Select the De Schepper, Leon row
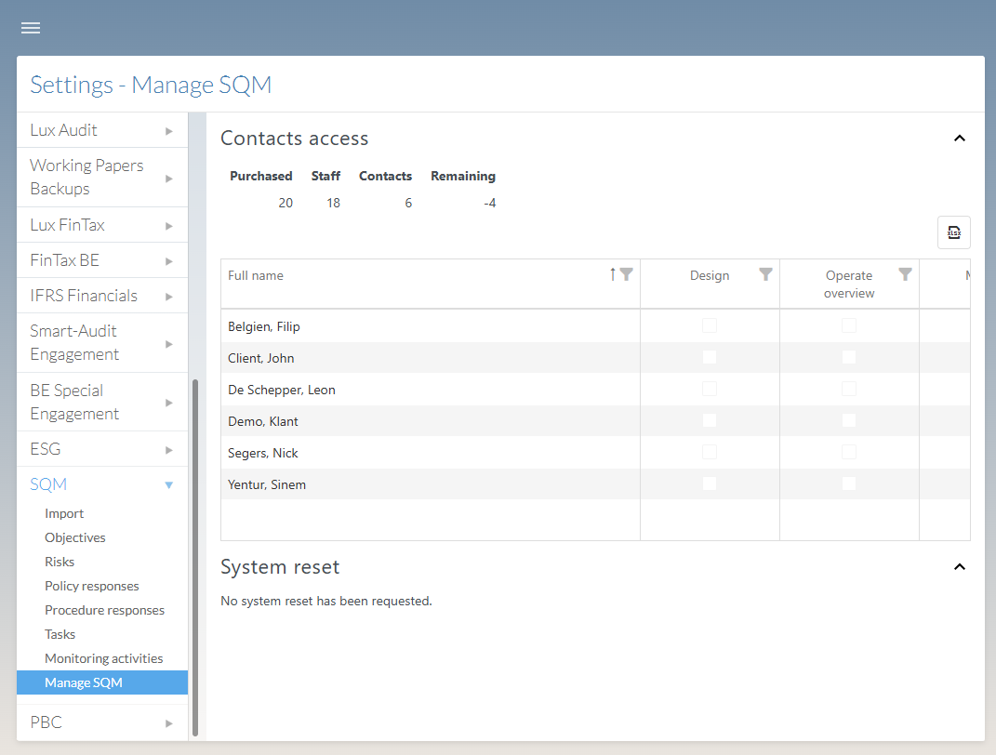This screenshot has width=996, height=755. click(x=595, y=389)
